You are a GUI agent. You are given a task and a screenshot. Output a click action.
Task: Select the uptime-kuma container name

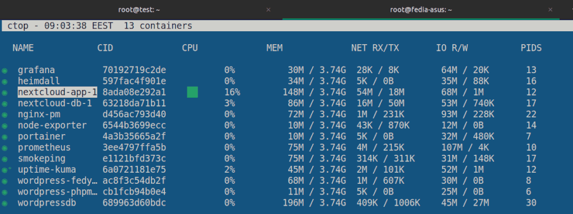pos(47,170)
